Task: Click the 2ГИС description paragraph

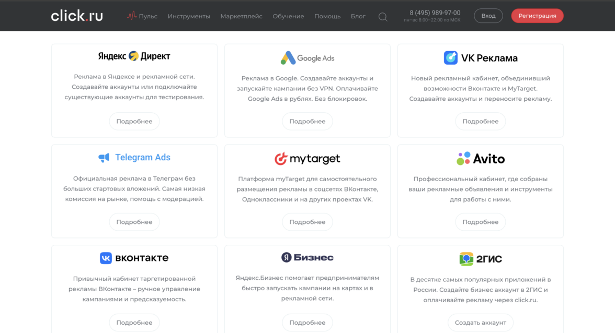Action: (481, 290)
